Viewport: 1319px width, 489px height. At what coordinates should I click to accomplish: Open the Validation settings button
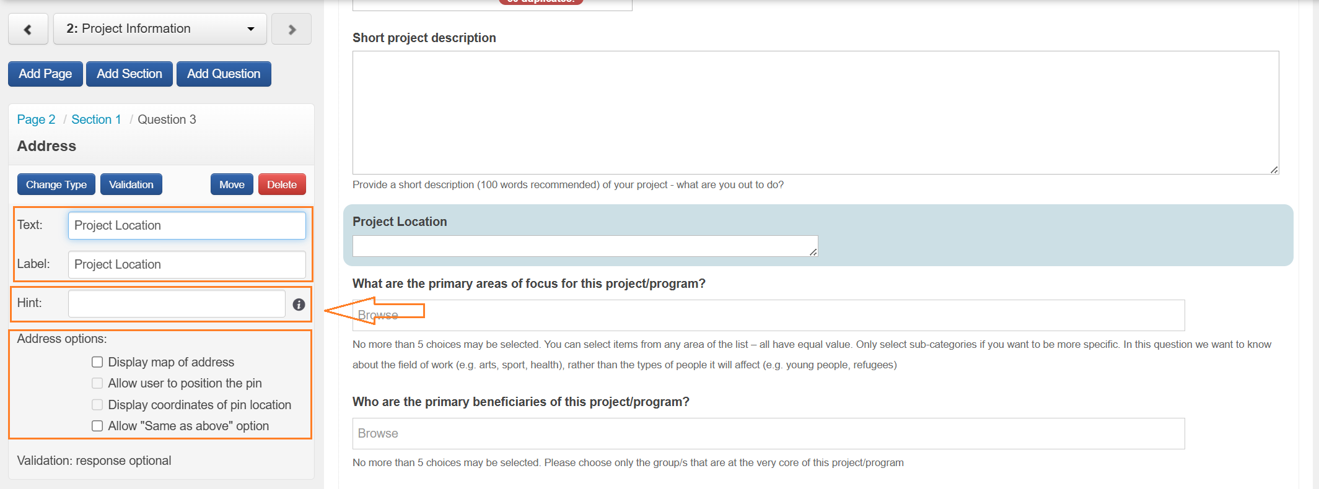point(131,184)
